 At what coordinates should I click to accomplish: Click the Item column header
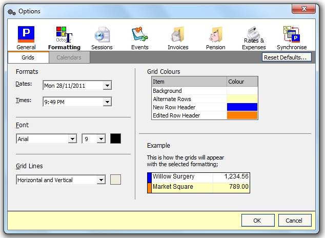point(189,82)
